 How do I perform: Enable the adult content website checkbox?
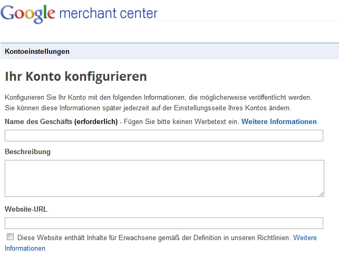click(10, 237)
